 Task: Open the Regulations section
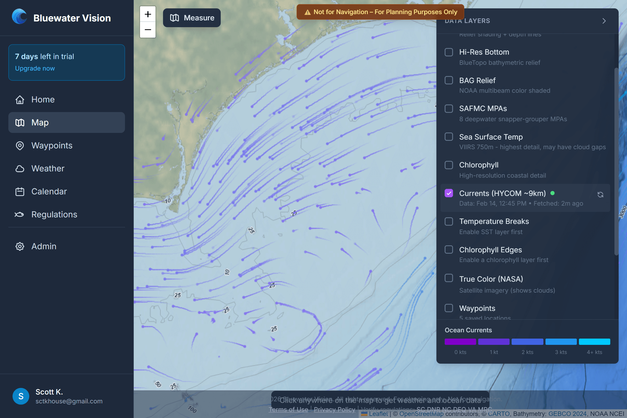[54, 214]
